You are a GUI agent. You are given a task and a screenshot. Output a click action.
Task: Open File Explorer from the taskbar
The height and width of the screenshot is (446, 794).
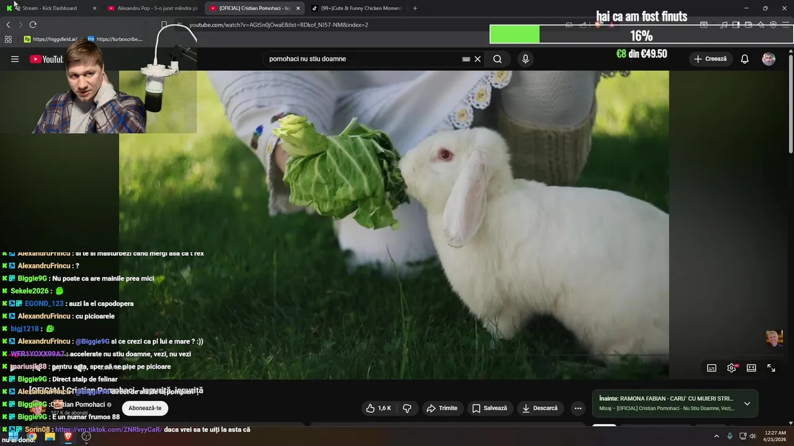[x=50, y=436]
